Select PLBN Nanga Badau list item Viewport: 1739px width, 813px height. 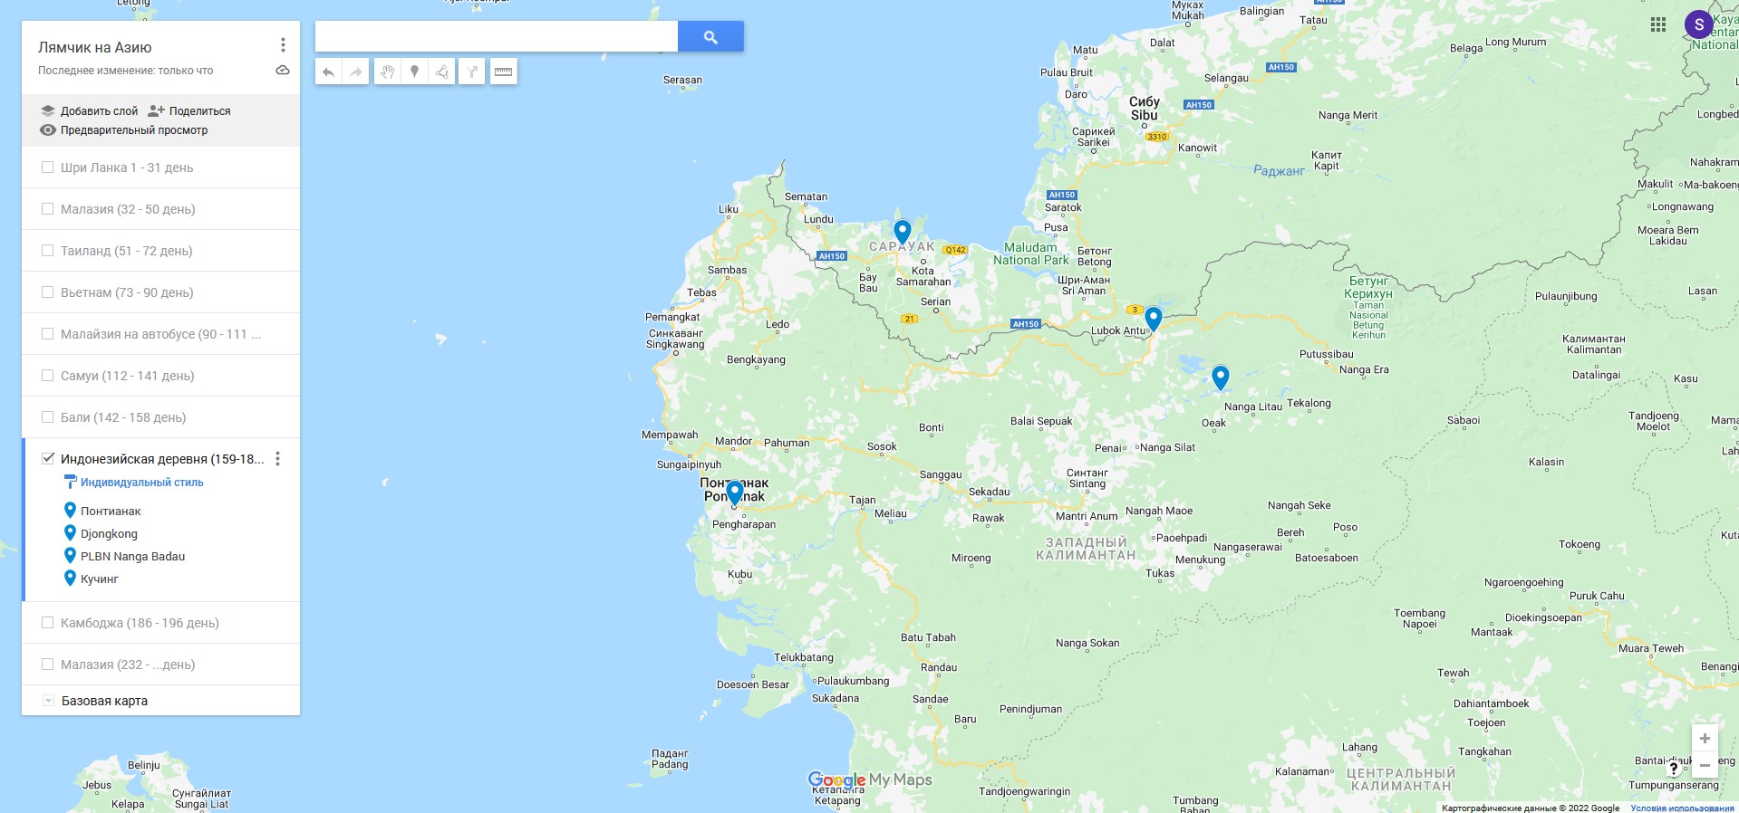[132, 556]
